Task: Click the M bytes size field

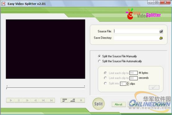Action: tap(133, 73)
